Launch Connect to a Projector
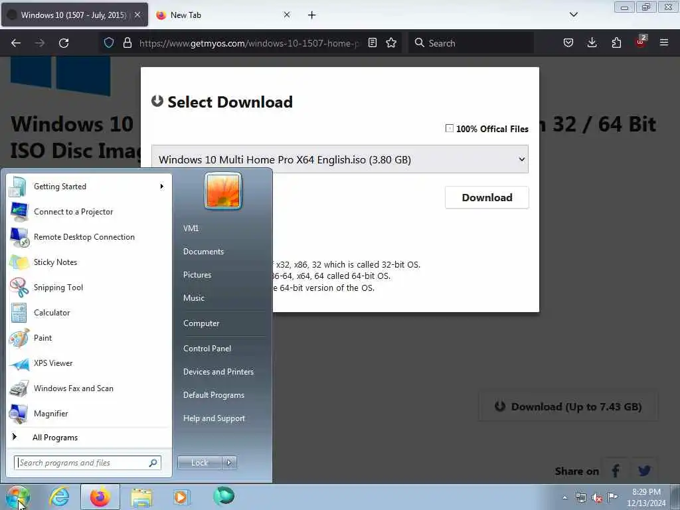Screen dimensions: 680x510 [89, 212]
